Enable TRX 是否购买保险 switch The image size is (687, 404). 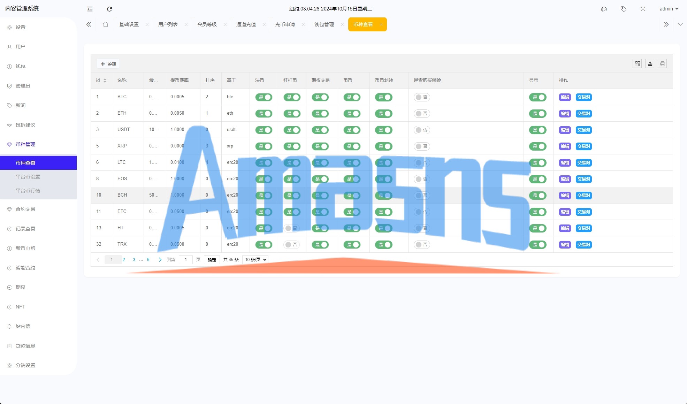coord(422,245)
